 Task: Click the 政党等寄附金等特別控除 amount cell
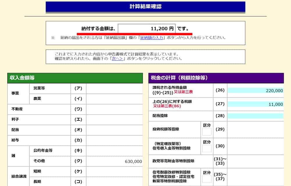[255, 161]
